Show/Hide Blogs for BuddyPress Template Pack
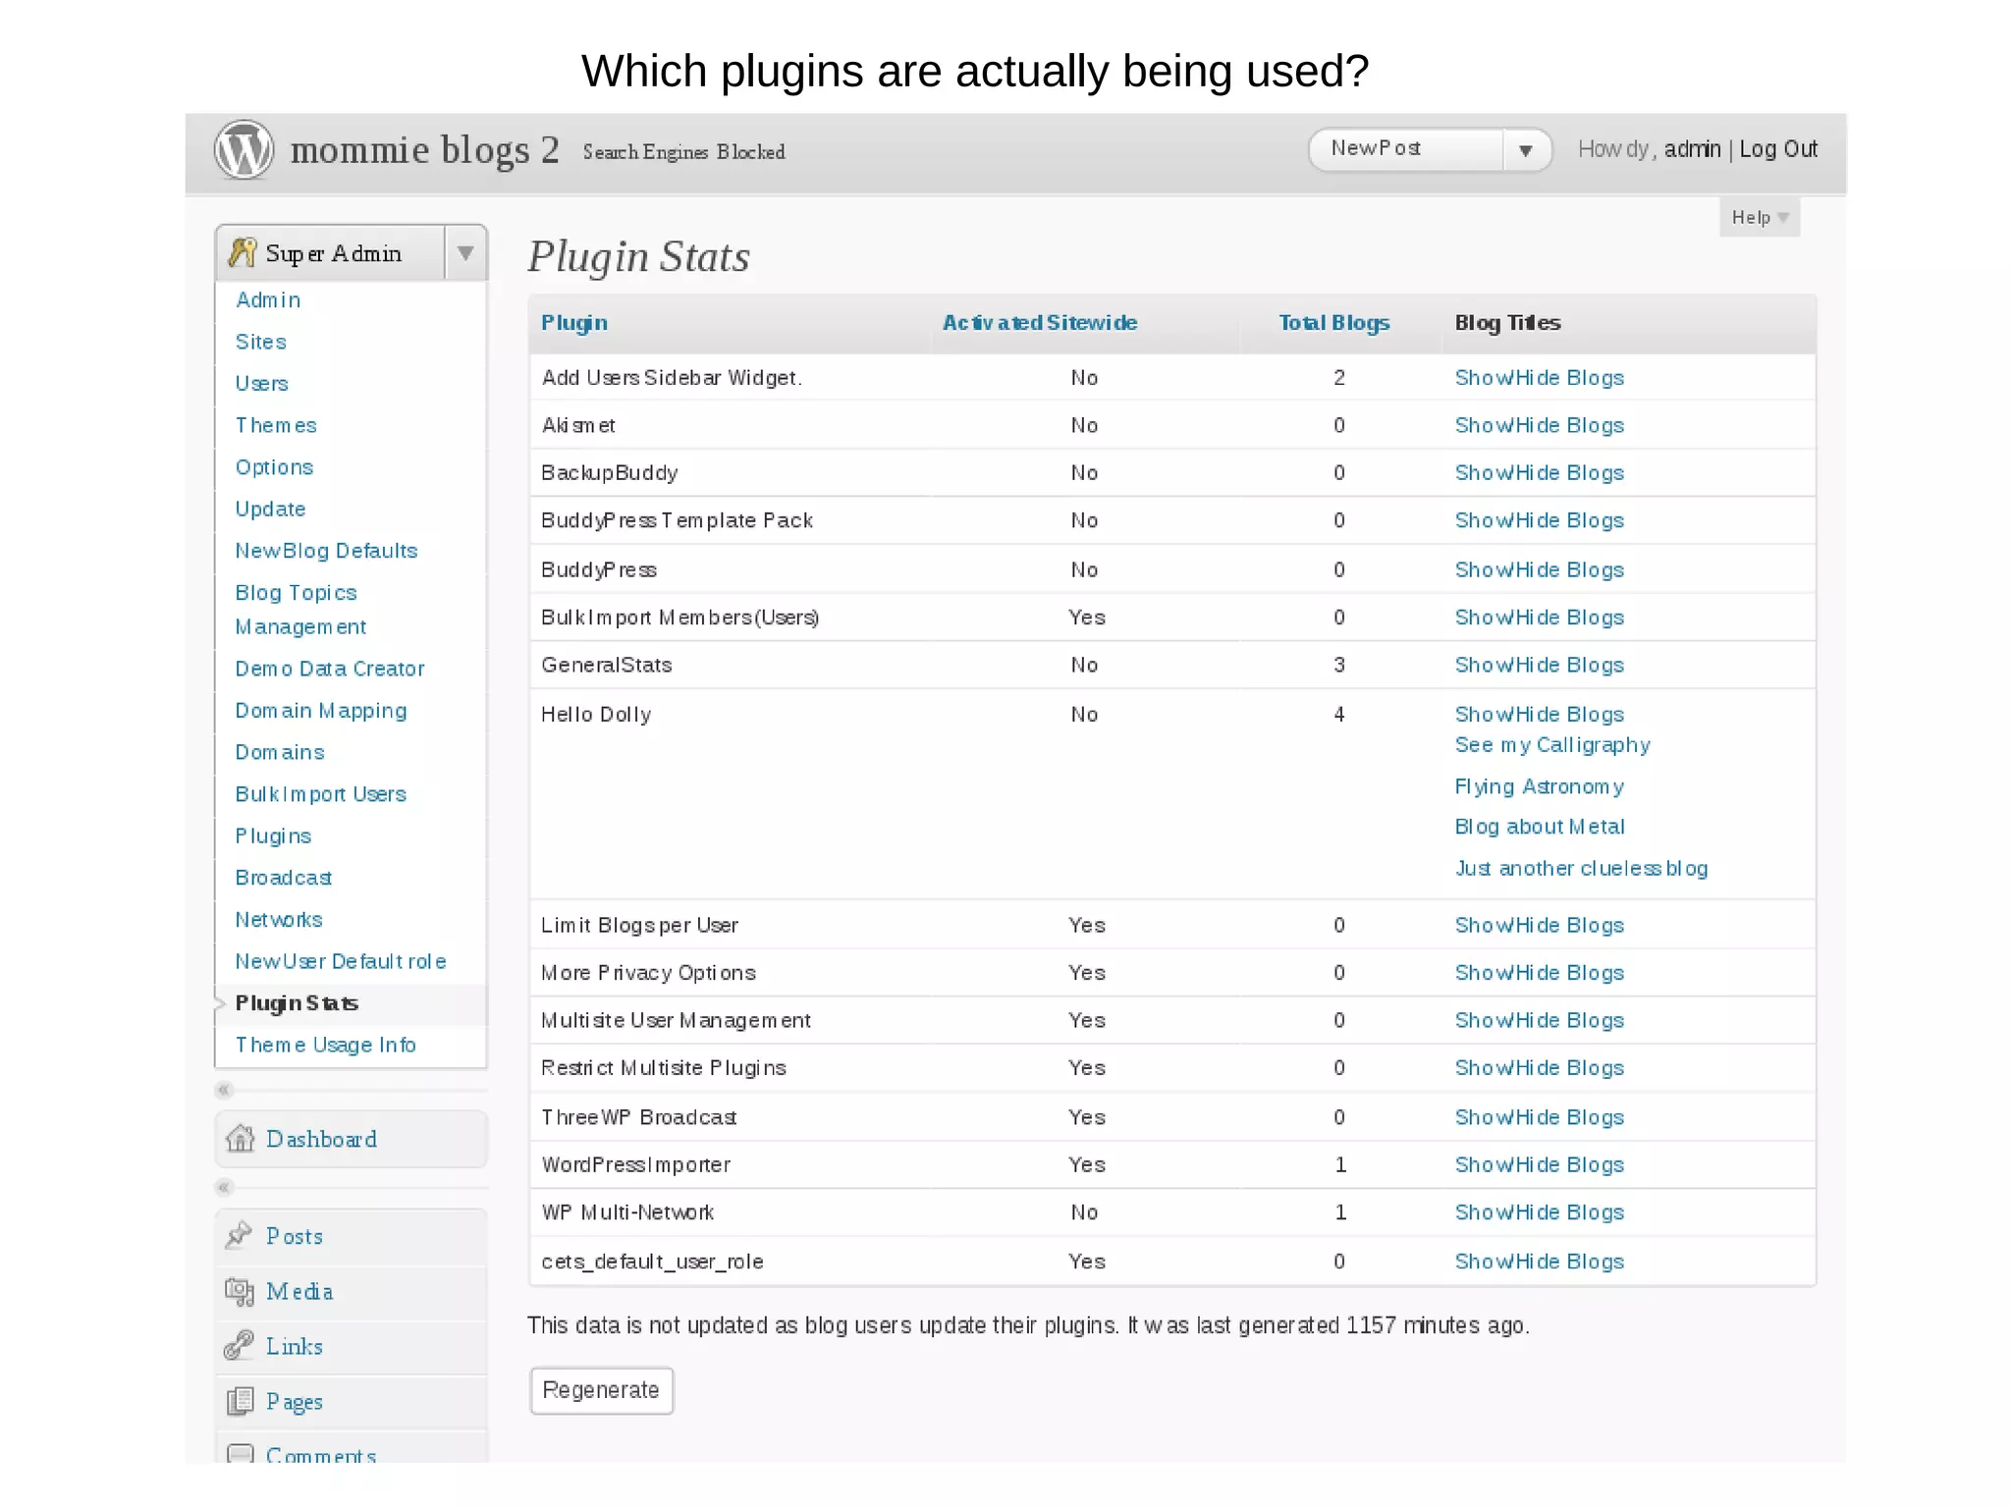This screenshot has width=2011, height=1507. coord(1540,520)
